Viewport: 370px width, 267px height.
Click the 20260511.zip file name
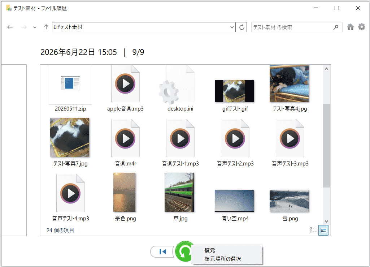(70, 109)
